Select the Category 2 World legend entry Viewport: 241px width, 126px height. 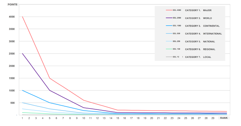pyautogui.click(x=198, y=18)
